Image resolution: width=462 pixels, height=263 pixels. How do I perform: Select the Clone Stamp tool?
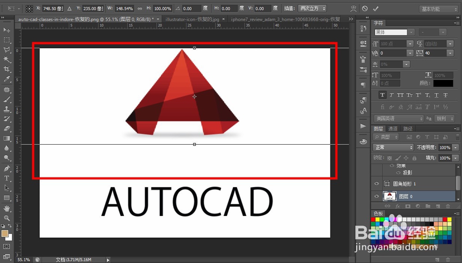[x=6, y=109]
